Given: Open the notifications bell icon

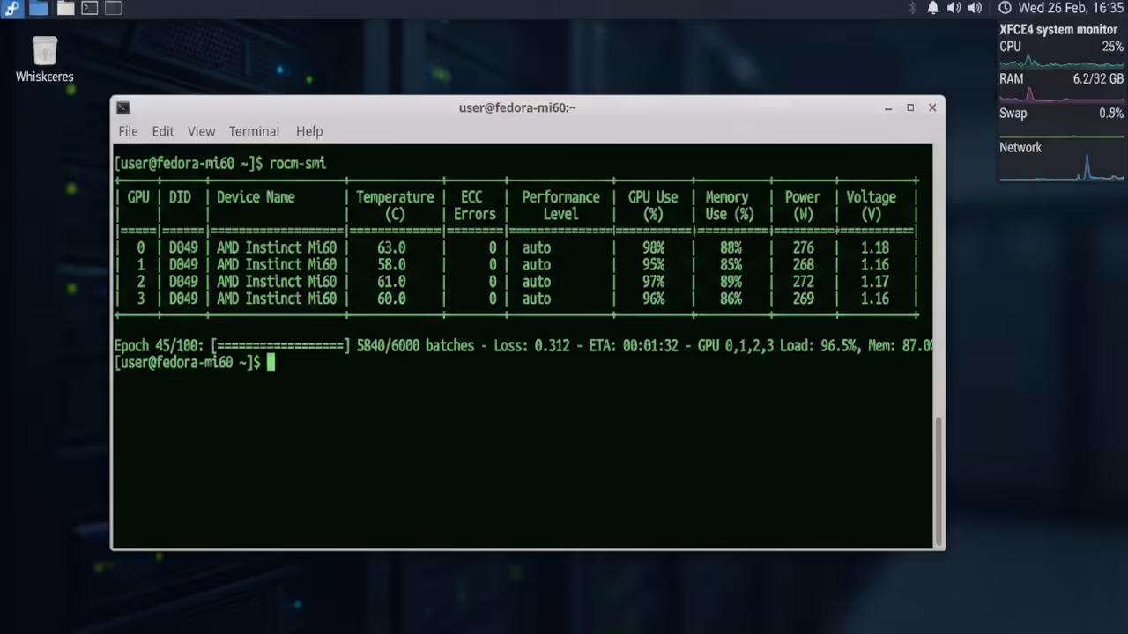Looking at the screenshot, I should point(932,8).
